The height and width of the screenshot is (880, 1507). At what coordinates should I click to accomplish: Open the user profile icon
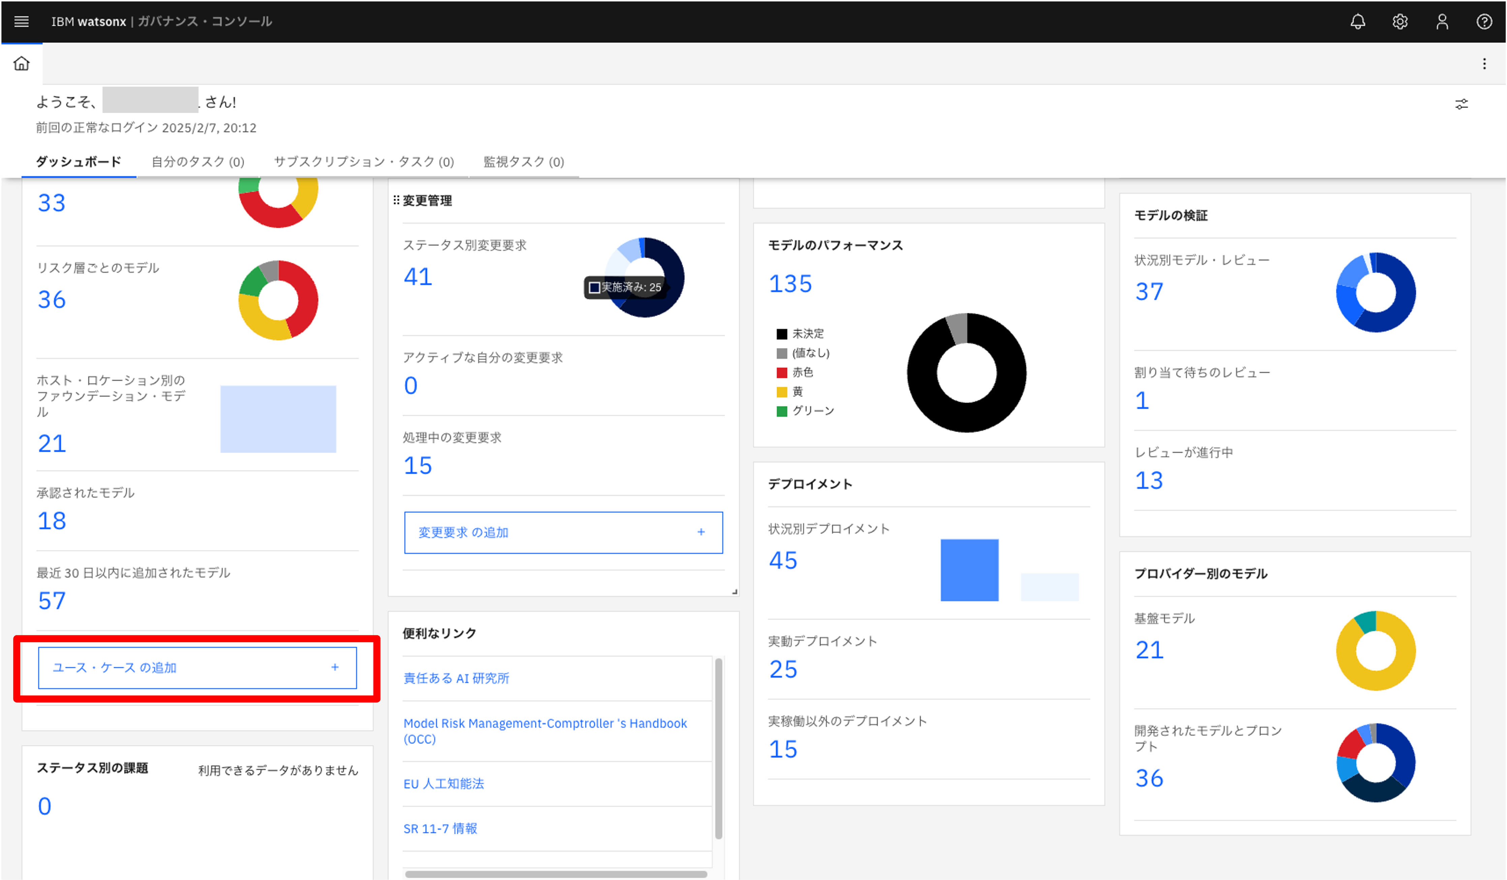click(1442, 22)
